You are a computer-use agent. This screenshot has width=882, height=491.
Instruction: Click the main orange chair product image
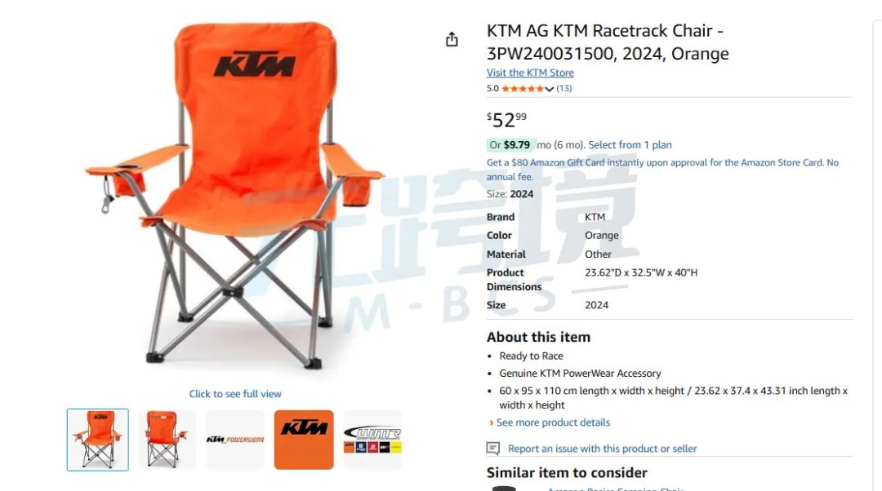(235, 196)
